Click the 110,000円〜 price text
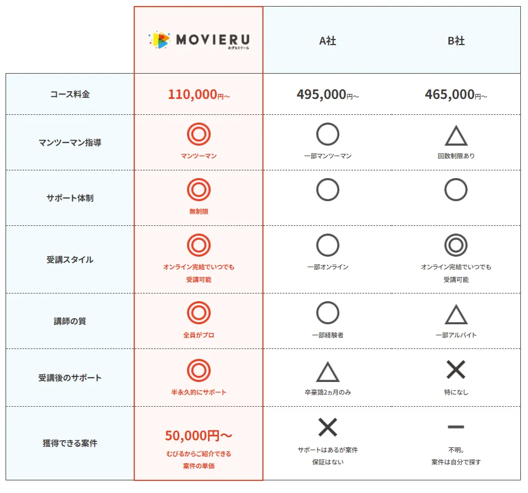Viewport: 528px width, 493px height. pyautogui.click(x=199, y=95)
